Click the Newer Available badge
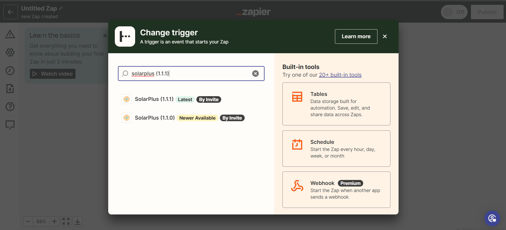Image resolution: width=506 pixels, height=230 pixels. pyautogui.click(x=197, y=118)
